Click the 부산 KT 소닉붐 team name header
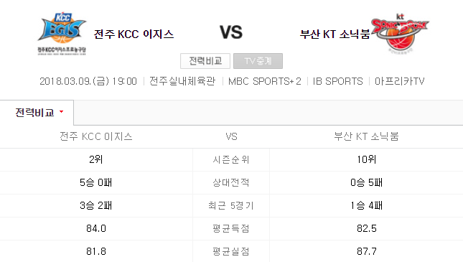This screenshot has width=463, height=262. coord(335,34)
